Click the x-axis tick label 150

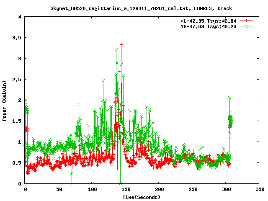click(126, 189)
